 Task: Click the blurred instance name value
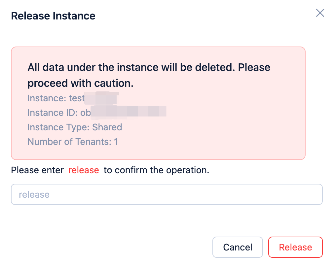coord(102,98)
